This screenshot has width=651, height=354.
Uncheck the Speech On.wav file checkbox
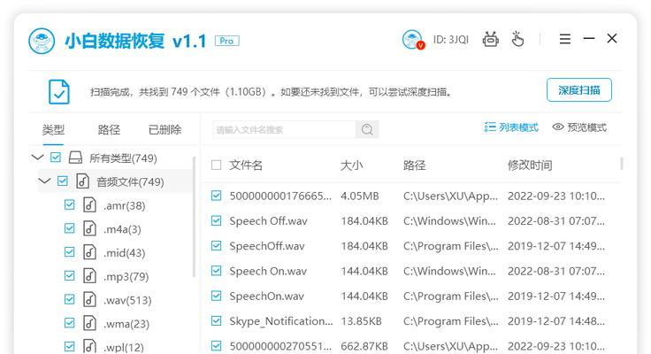[x=217, y=271]
